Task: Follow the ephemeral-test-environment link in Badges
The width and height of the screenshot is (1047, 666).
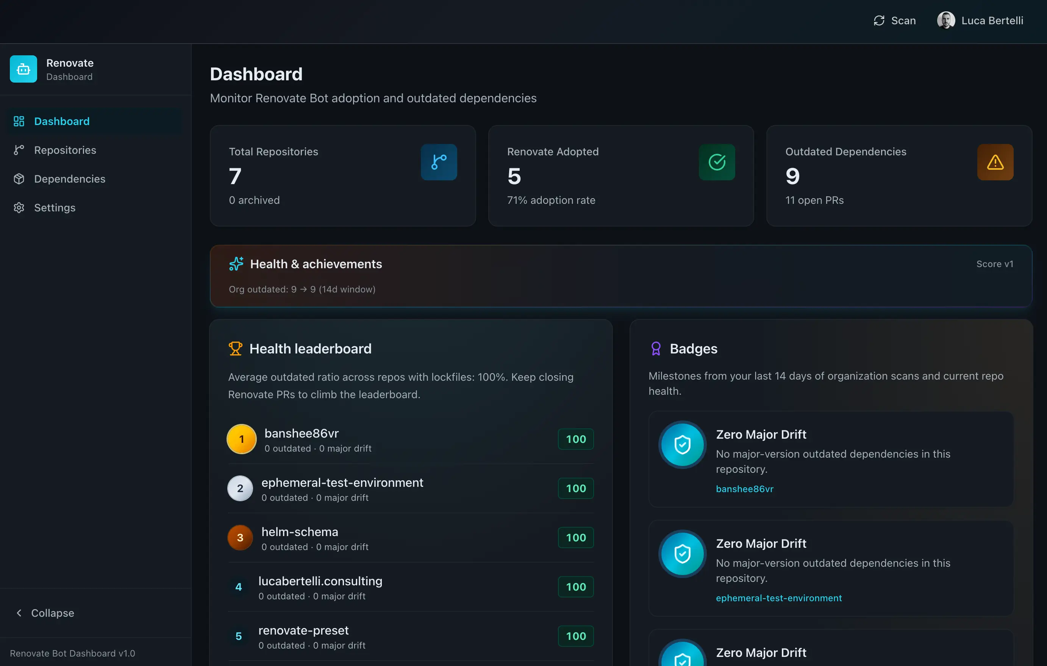Action: tap(779, 598)
